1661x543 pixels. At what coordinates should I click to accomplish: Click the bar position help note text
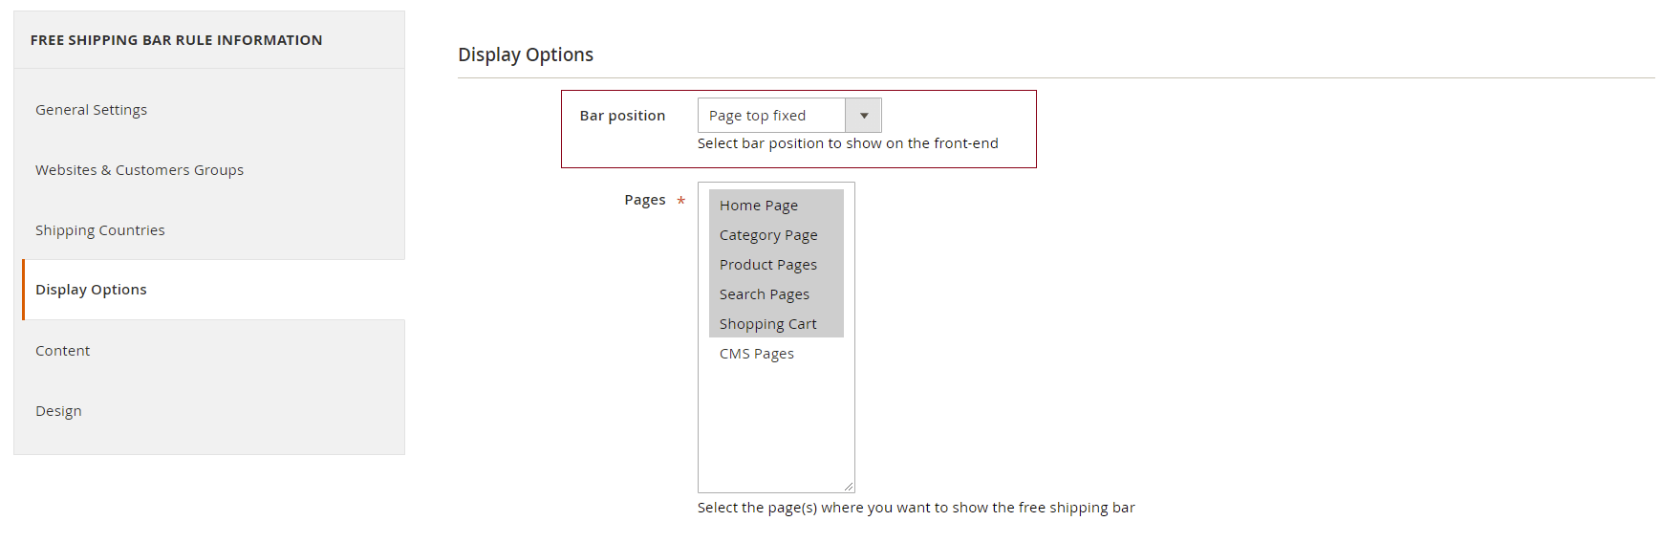848,143
